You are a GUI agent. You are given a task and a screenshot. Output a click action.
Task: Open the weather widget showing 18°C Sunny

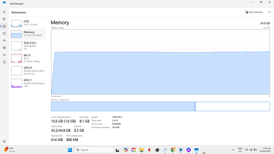click(10, 150)
